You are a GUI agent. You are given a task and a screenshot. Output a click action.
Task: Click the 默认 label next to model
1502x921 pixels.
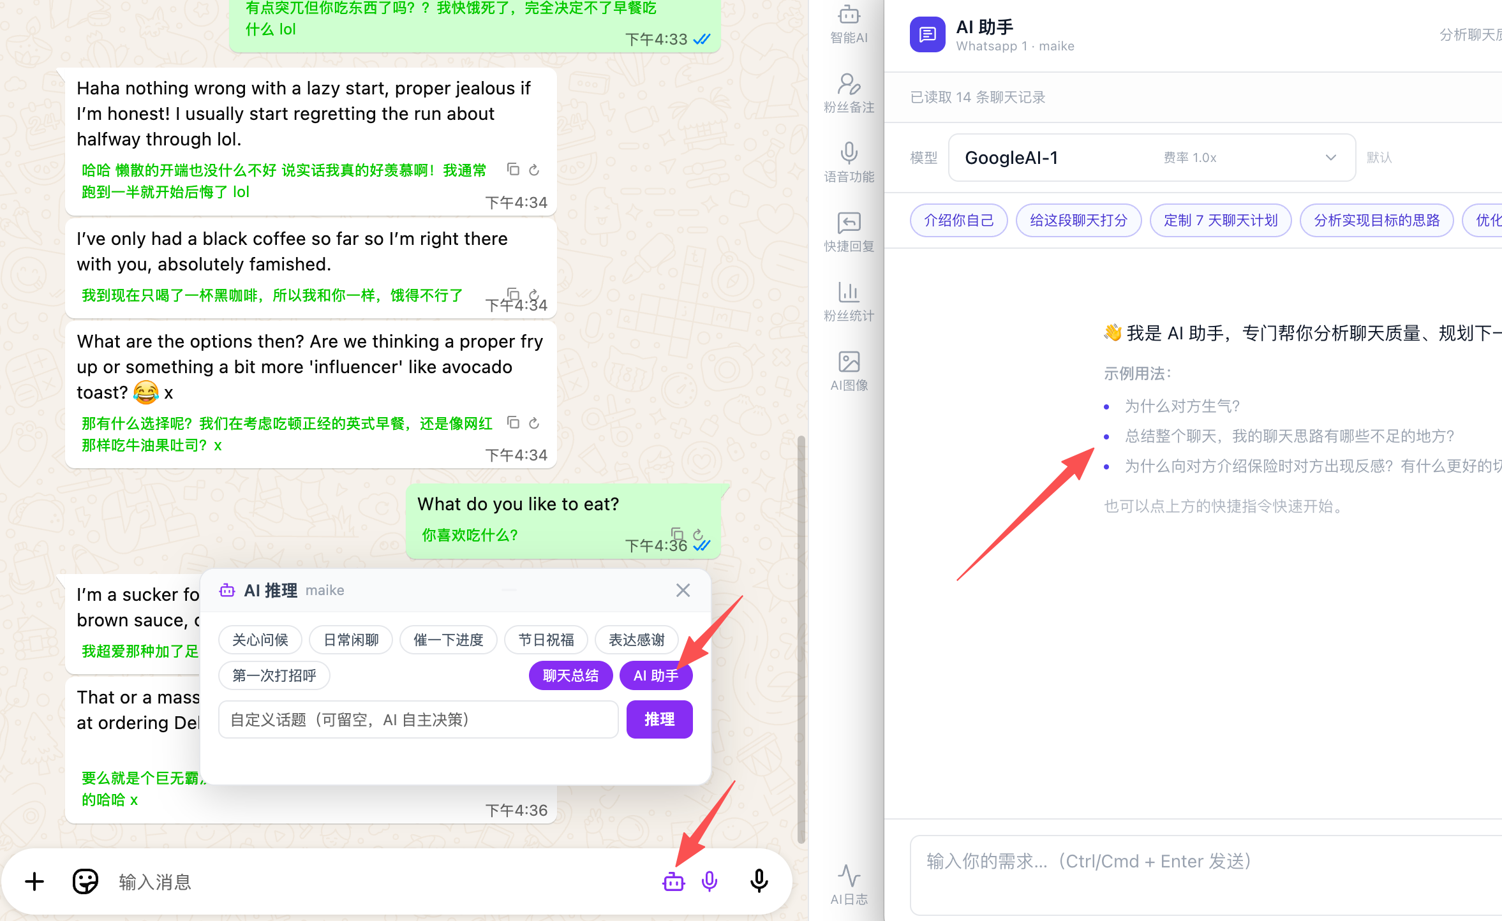tap(1379, 158)
